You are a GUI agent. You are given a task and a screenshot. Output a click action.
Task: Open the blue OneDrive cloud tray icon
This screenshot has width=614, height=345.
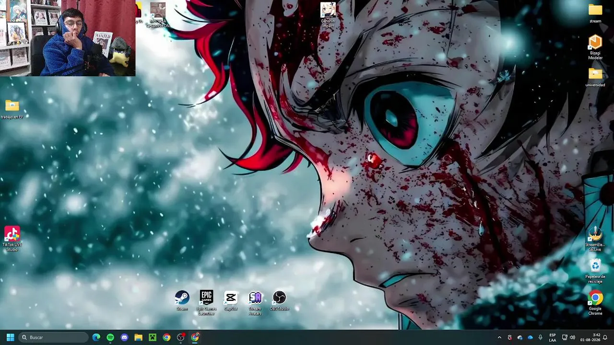click(530, 337)
